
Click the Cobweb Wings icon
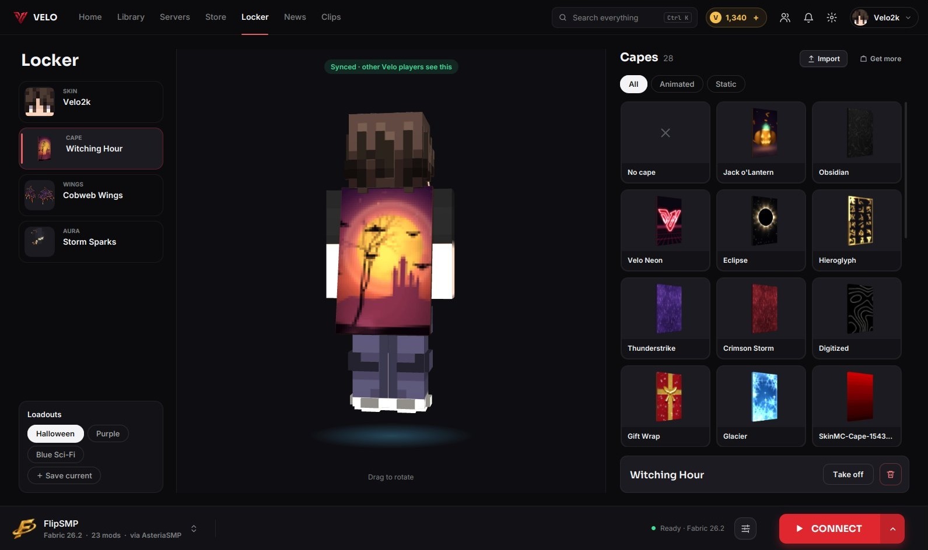pyautogui.click(x=40, y=195)
